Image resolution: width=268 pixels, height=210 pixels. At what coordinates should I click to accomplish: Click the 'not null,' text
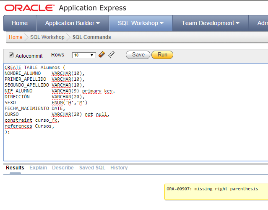point(97,114)
